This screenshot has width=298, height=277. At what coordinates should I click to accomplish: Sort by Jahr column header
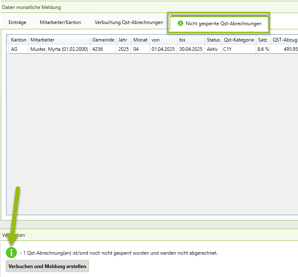pos(123,40)
